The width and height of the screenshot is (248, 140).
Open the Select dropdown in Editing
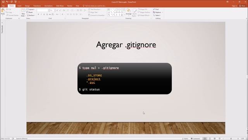pyautogui.click(x=157, y=15)
